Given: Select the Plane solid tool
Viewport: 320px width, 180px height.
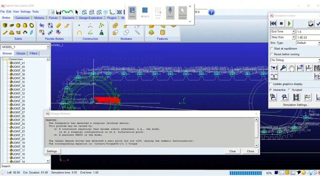Looking at the screenshot, I should (x=32, y=32).
